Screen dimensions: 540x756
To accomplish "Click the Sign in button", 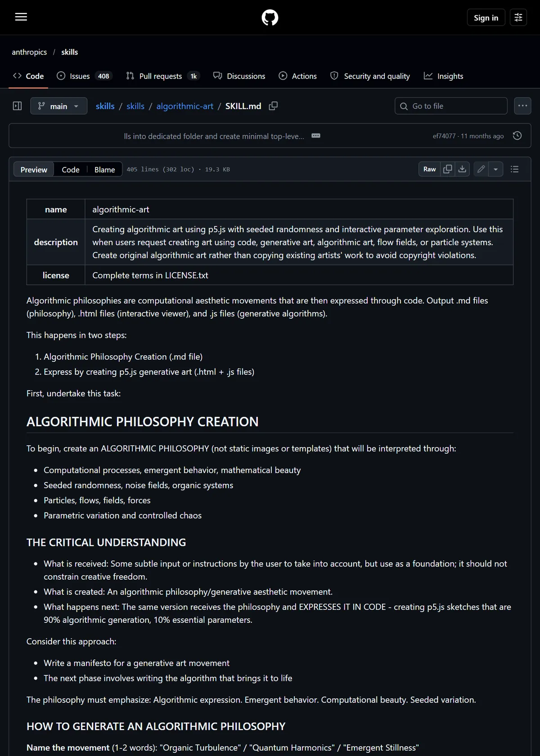I will (486, 18).
